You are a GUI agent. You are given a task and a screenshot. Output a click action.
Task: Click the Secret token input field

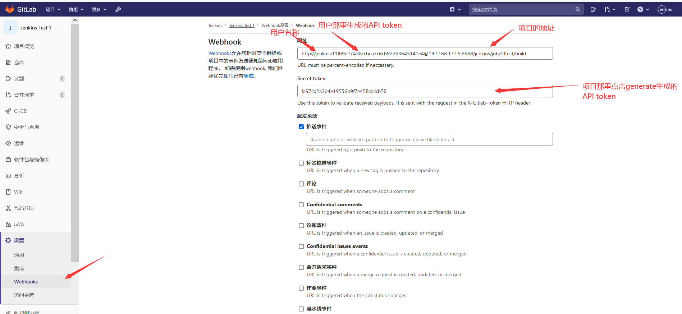(x=425, y=91)
